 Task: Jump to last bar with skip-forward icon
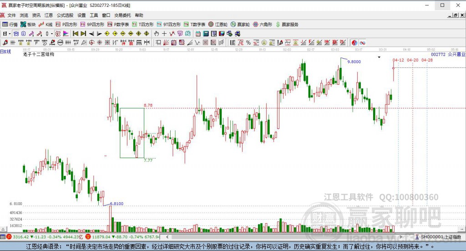pyautogui.click(x=84, y=34)
